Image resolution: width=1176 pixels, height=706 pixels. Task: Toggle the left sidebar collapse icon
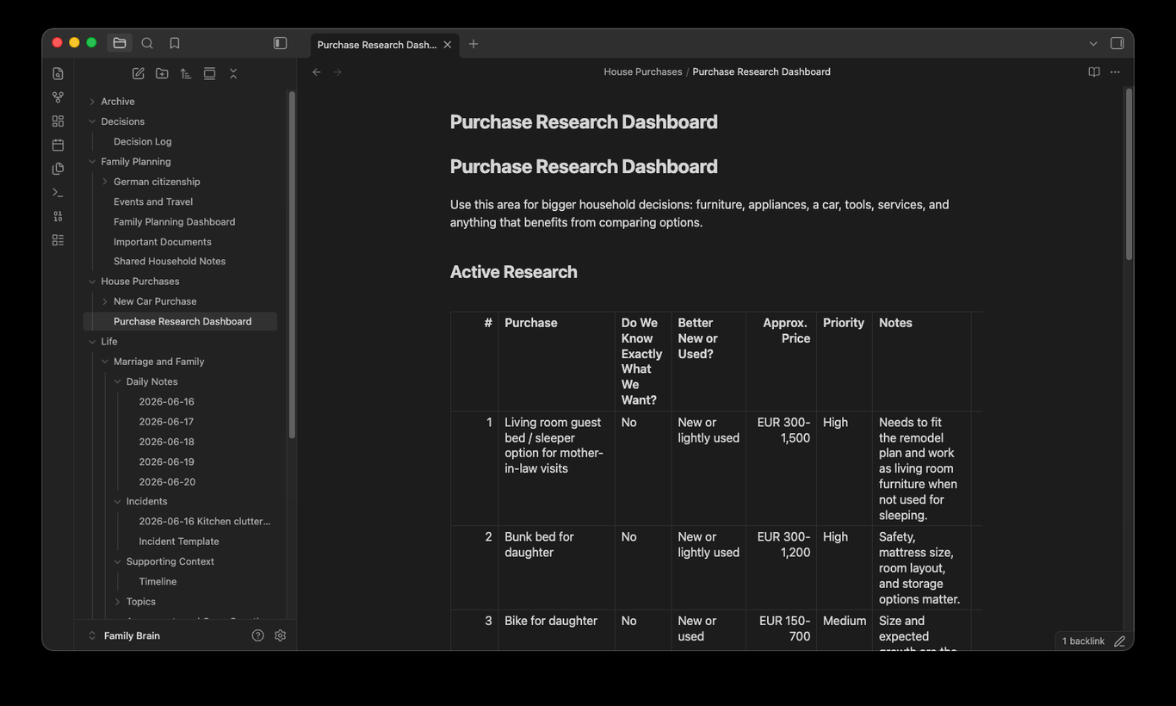click(280, 43)
